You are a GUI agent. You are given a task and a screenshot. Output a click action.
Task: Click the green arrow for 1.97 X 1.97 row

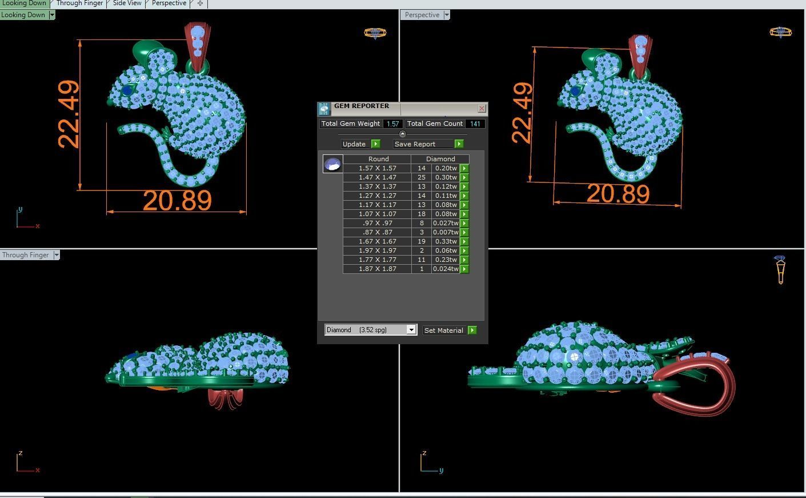(464, 250)
